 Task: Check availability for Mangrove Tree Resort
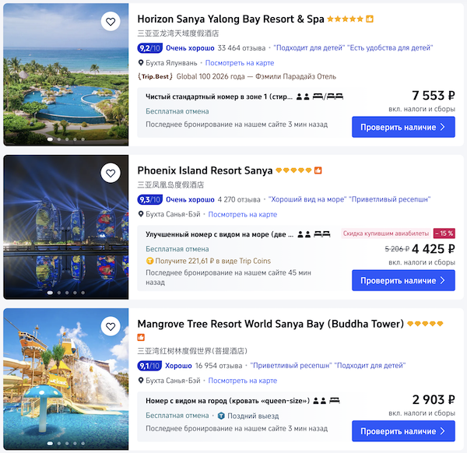click(x=402, y=430)
